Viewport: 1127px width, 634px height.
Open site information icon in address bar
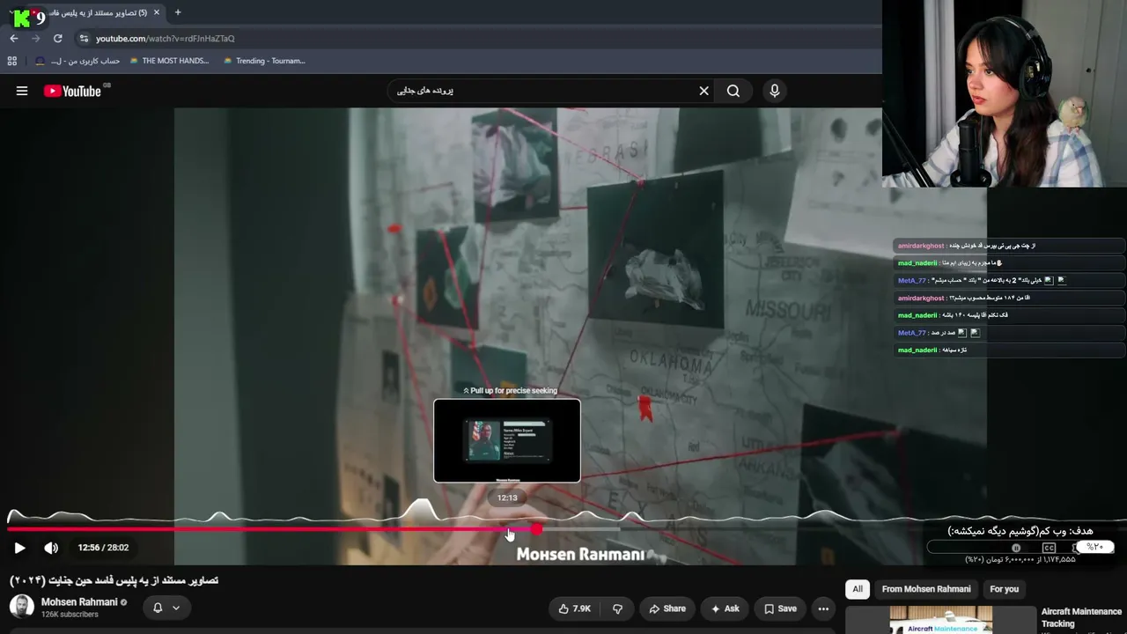[x=84, y=39]
